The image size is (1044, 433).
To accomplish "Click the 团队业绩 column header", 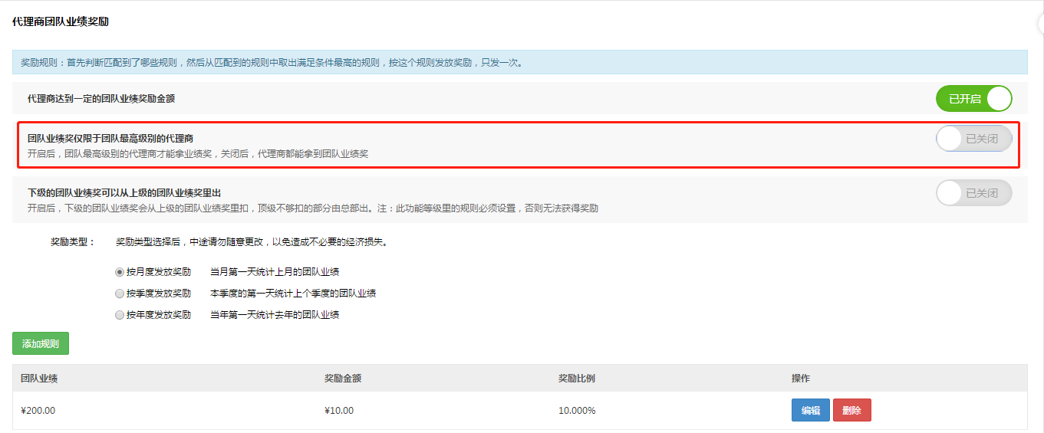I will pyautogui.click(x=40, y=379).
